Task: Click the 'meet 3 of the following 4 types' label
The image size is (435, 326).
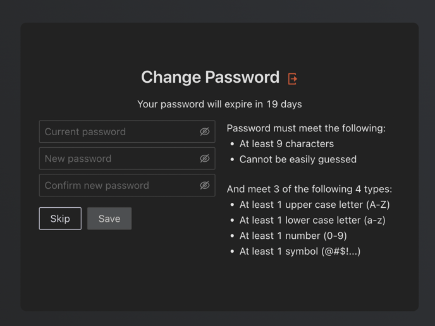Action: pos(309,189)
